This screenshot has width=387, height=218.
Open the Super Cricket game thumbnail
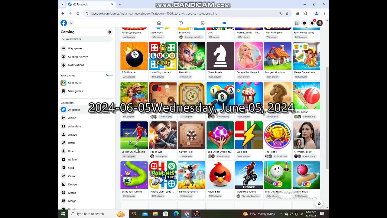click(306, 95)
